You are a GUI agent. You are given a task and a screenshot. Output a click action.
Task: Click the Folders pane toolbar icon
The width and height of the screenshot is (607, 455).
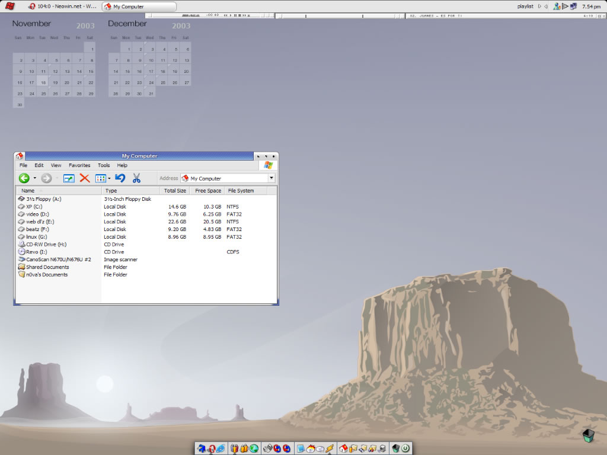click(69, 178)
